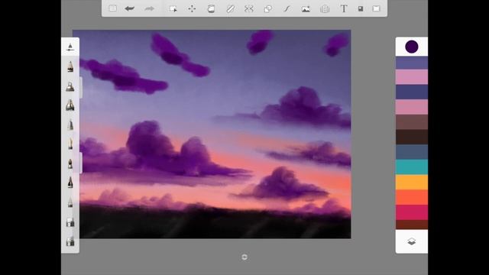This screenshot has width=489, height=275.
Task: Pick the tall black ink pen brush
Action: click(70, 183)
